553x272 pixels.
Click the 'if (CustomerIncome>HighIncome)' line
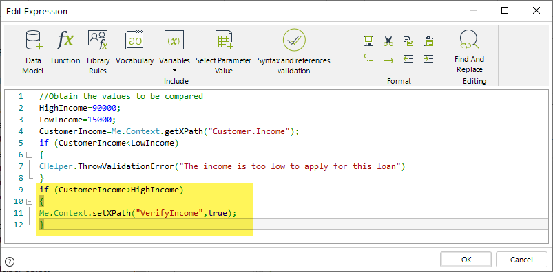[x=112, y=190]
